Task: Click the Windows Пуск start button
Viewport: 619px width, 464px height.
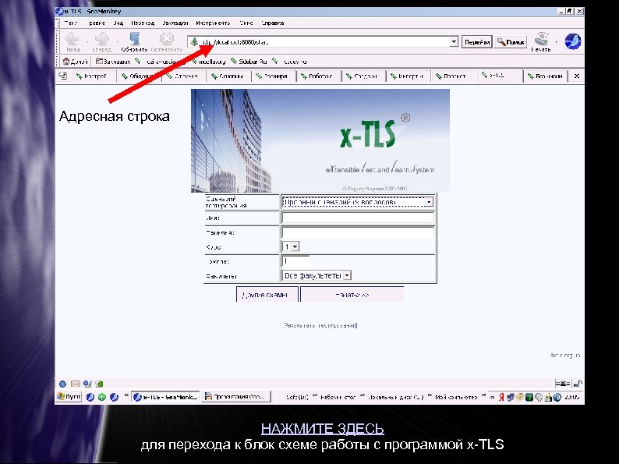Action: coord(69,397)
